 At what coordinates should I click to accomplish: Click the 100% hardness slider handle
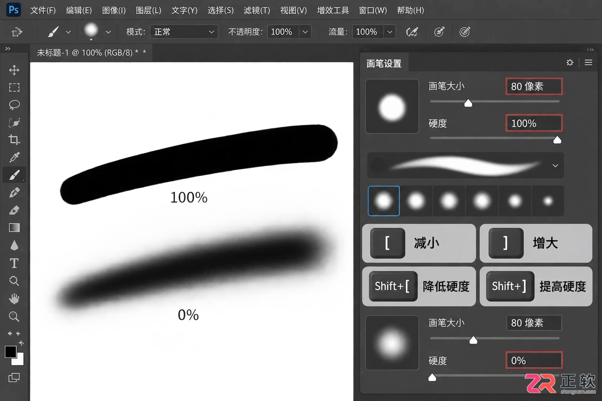pyautogui.click(x=557, y=140)
